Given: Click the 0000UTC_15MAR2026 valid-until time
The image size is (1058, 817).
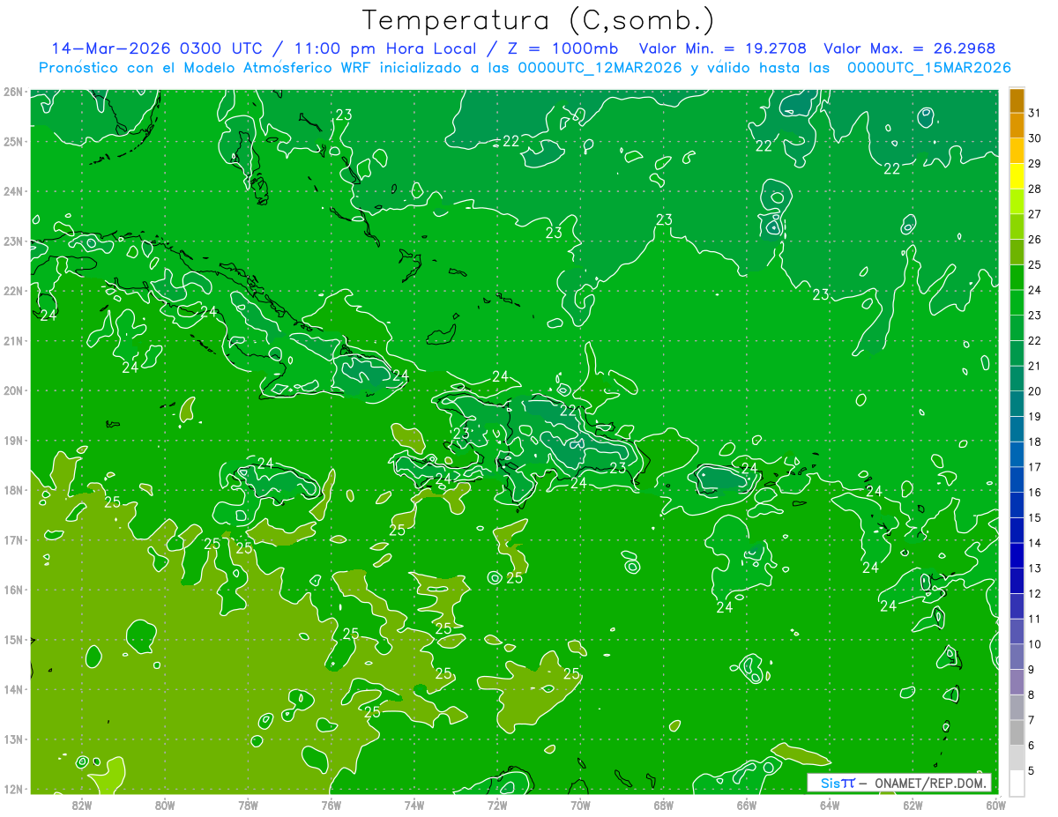Looking at the screenshot, I should coord(928,68).
